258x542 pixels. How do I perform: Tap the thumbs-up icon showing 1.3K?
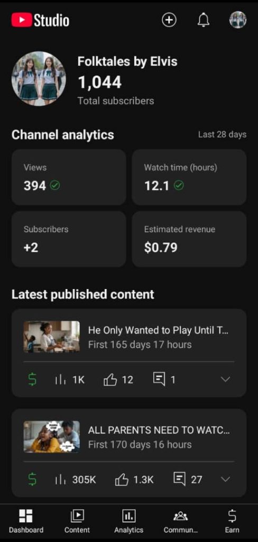(x=122, y=480)
